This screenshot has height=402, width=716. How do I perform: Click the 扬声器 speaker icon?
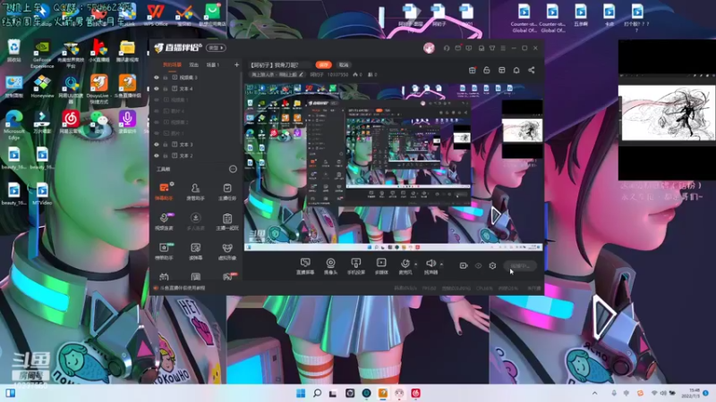(x=430, y=264)
